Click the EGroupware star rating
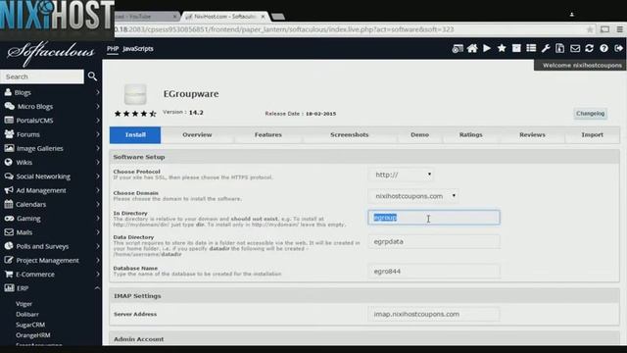627x353 pixels. tap(135, 114)
